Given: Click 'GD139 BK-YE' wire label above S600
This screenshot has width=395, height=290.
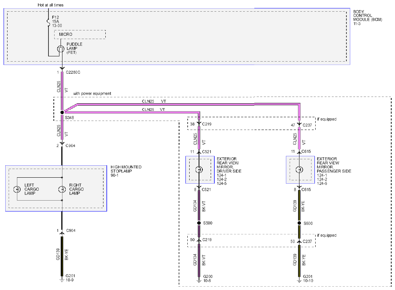Looking at the screenshot, I should (299, 206).
